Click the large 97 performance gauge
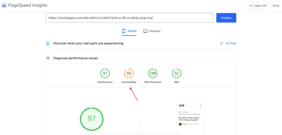 (x=92, y=119)
